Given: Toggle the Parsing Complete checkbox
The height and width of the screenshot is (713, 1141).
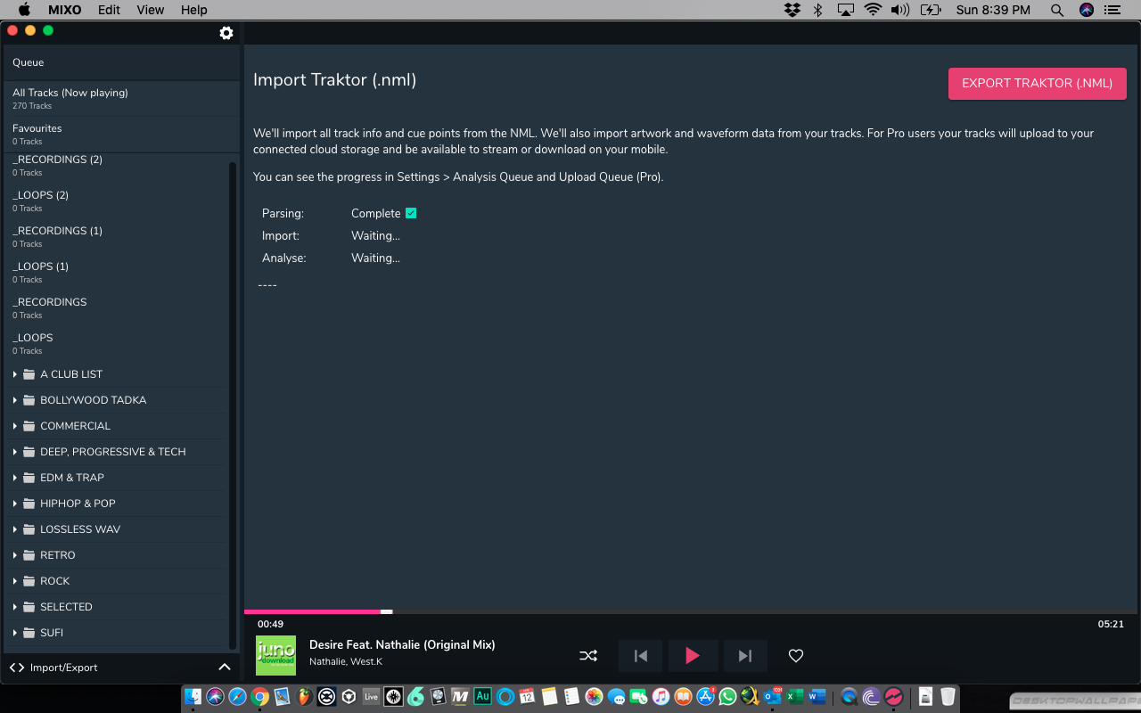Looking at the screenshot, I should tap(411, 213).
